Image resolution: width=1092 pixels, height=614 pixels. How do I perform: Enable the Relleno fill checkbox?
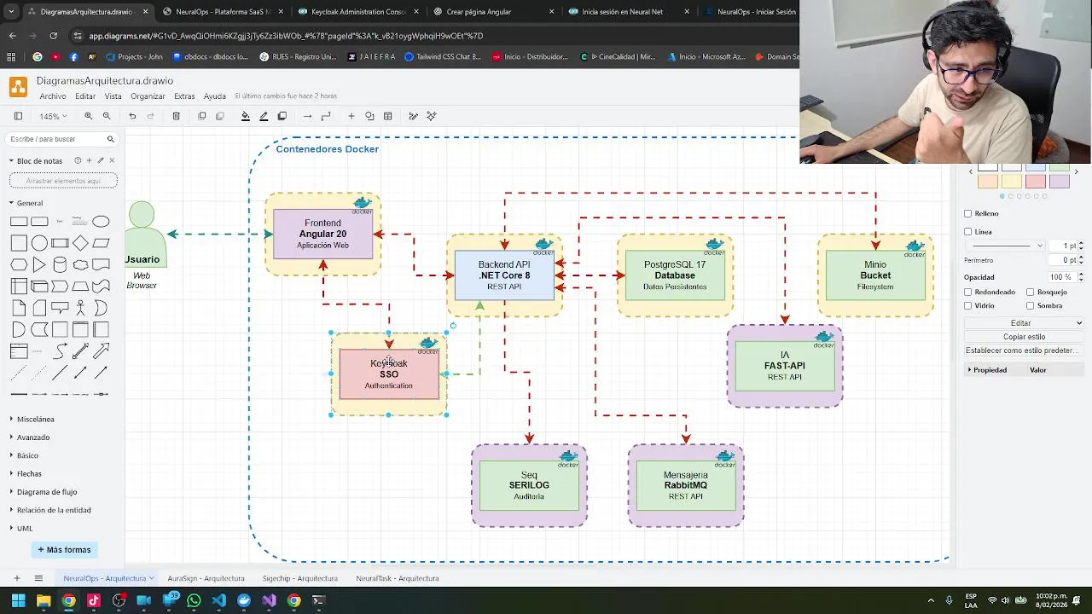(x=968, y=214)
